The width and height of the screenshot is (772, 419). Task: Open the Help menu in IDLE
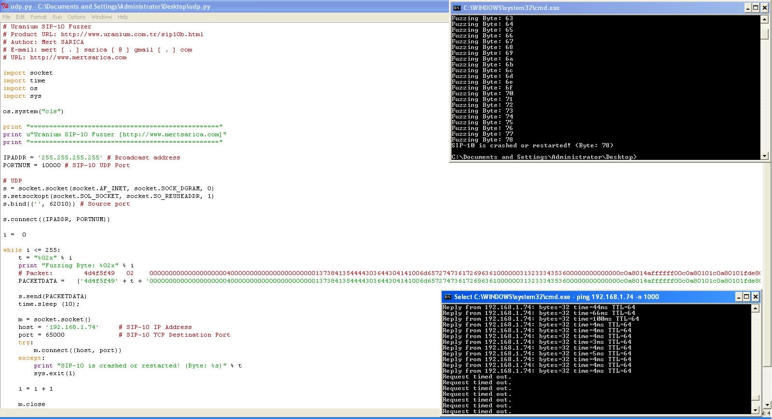(123, 17)
